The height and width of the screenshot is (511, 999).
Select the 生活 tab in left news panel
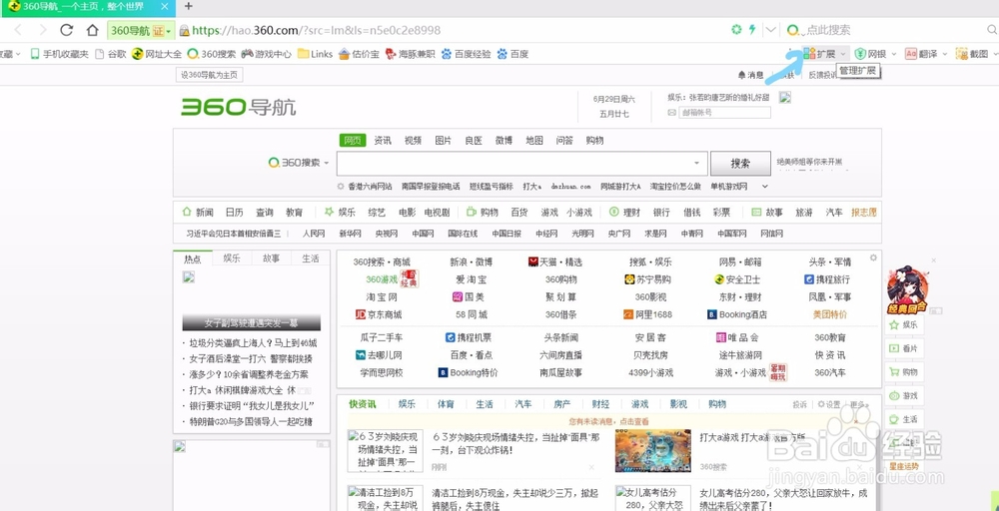point(311,258)
